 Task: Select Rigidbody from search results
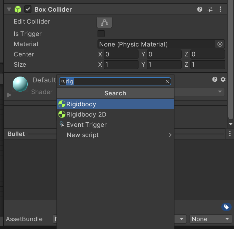click(x=115, y=104)
